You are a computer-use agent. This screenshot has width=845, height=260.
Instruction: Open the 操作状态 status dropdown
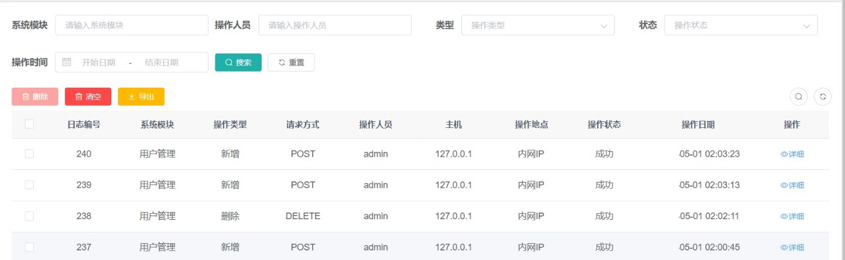click(x=741, y=25)
